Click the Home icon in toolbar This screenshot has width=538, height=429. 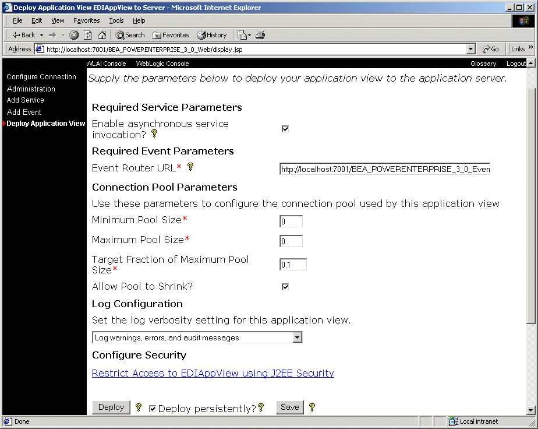pos(102,35)
